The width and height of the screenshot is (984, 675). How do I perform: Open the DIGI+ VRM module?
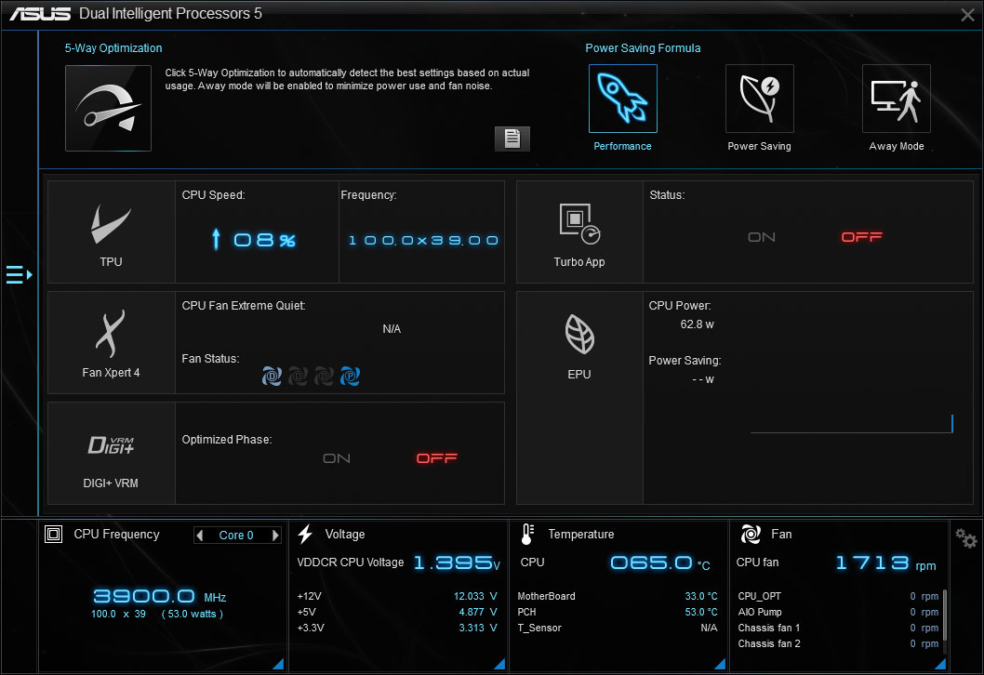coord(111,453)
